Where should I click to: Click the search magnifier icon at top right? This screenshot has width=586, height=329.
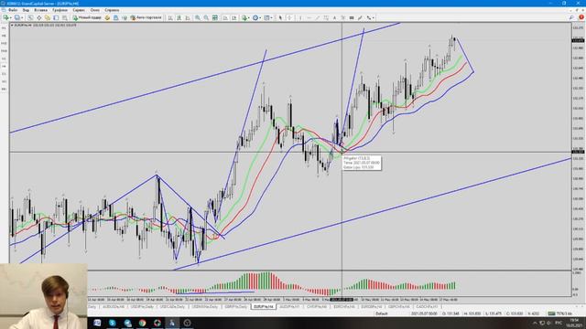point(571,17)
